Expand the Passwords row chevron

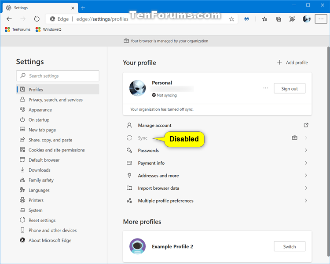pyautogui.click(x=306, y=151)
